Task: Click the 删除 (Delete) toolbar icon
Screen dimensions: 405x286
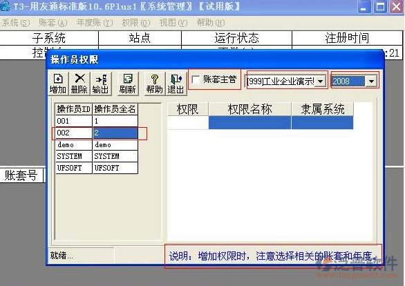Action: [79, 79]
